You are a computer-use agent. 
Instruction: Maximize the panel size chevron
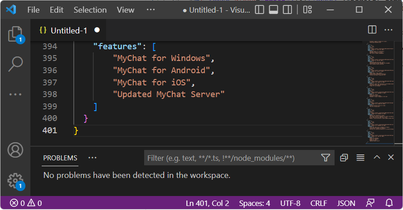[x=377, y=157]
